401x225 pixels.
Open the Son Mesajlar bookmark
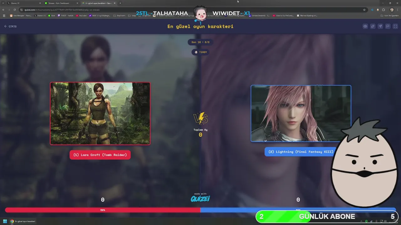tap(21, 15)
